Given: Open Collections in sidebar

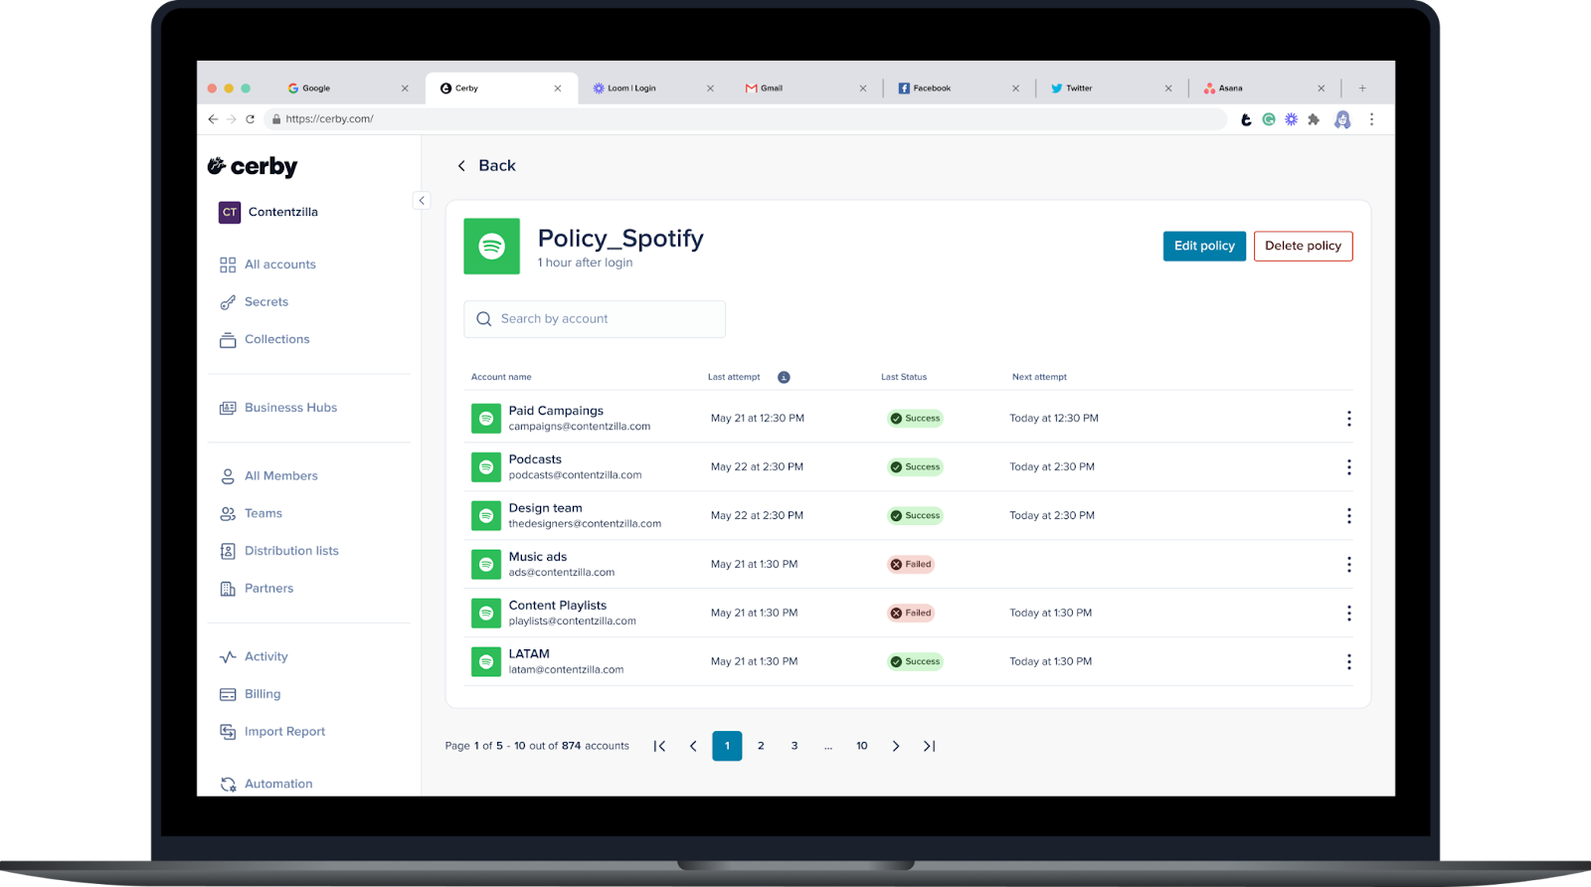Looking at the screenshot, I should 265,340.
